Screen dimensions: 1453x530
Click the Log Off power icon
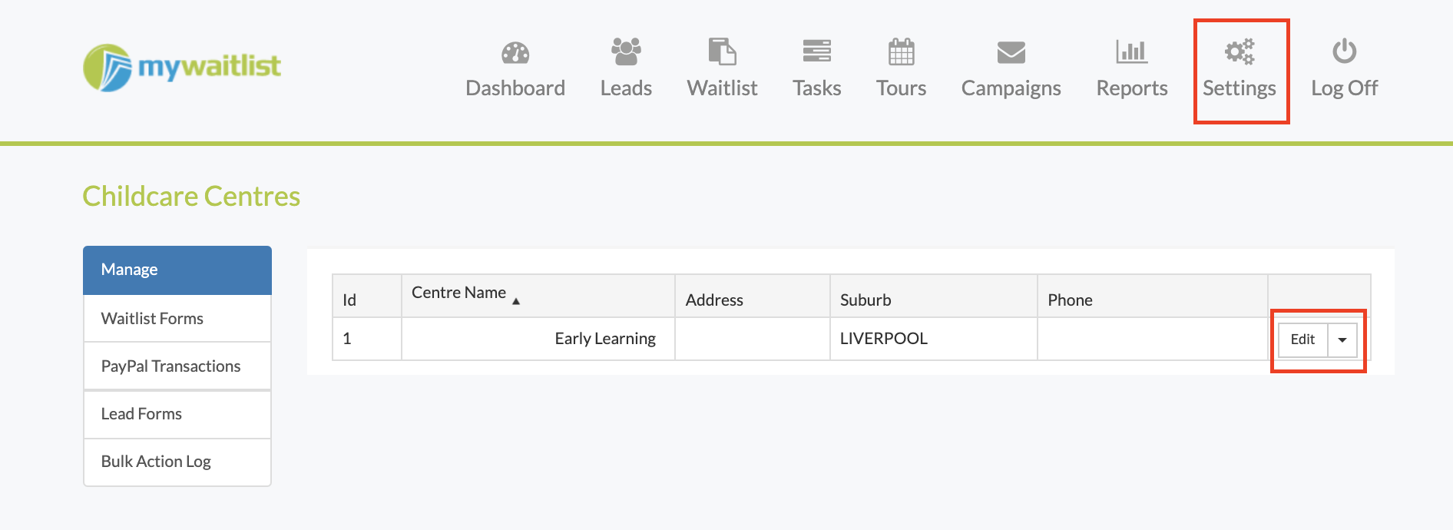pyautogui.click(x=1344, y=51)
